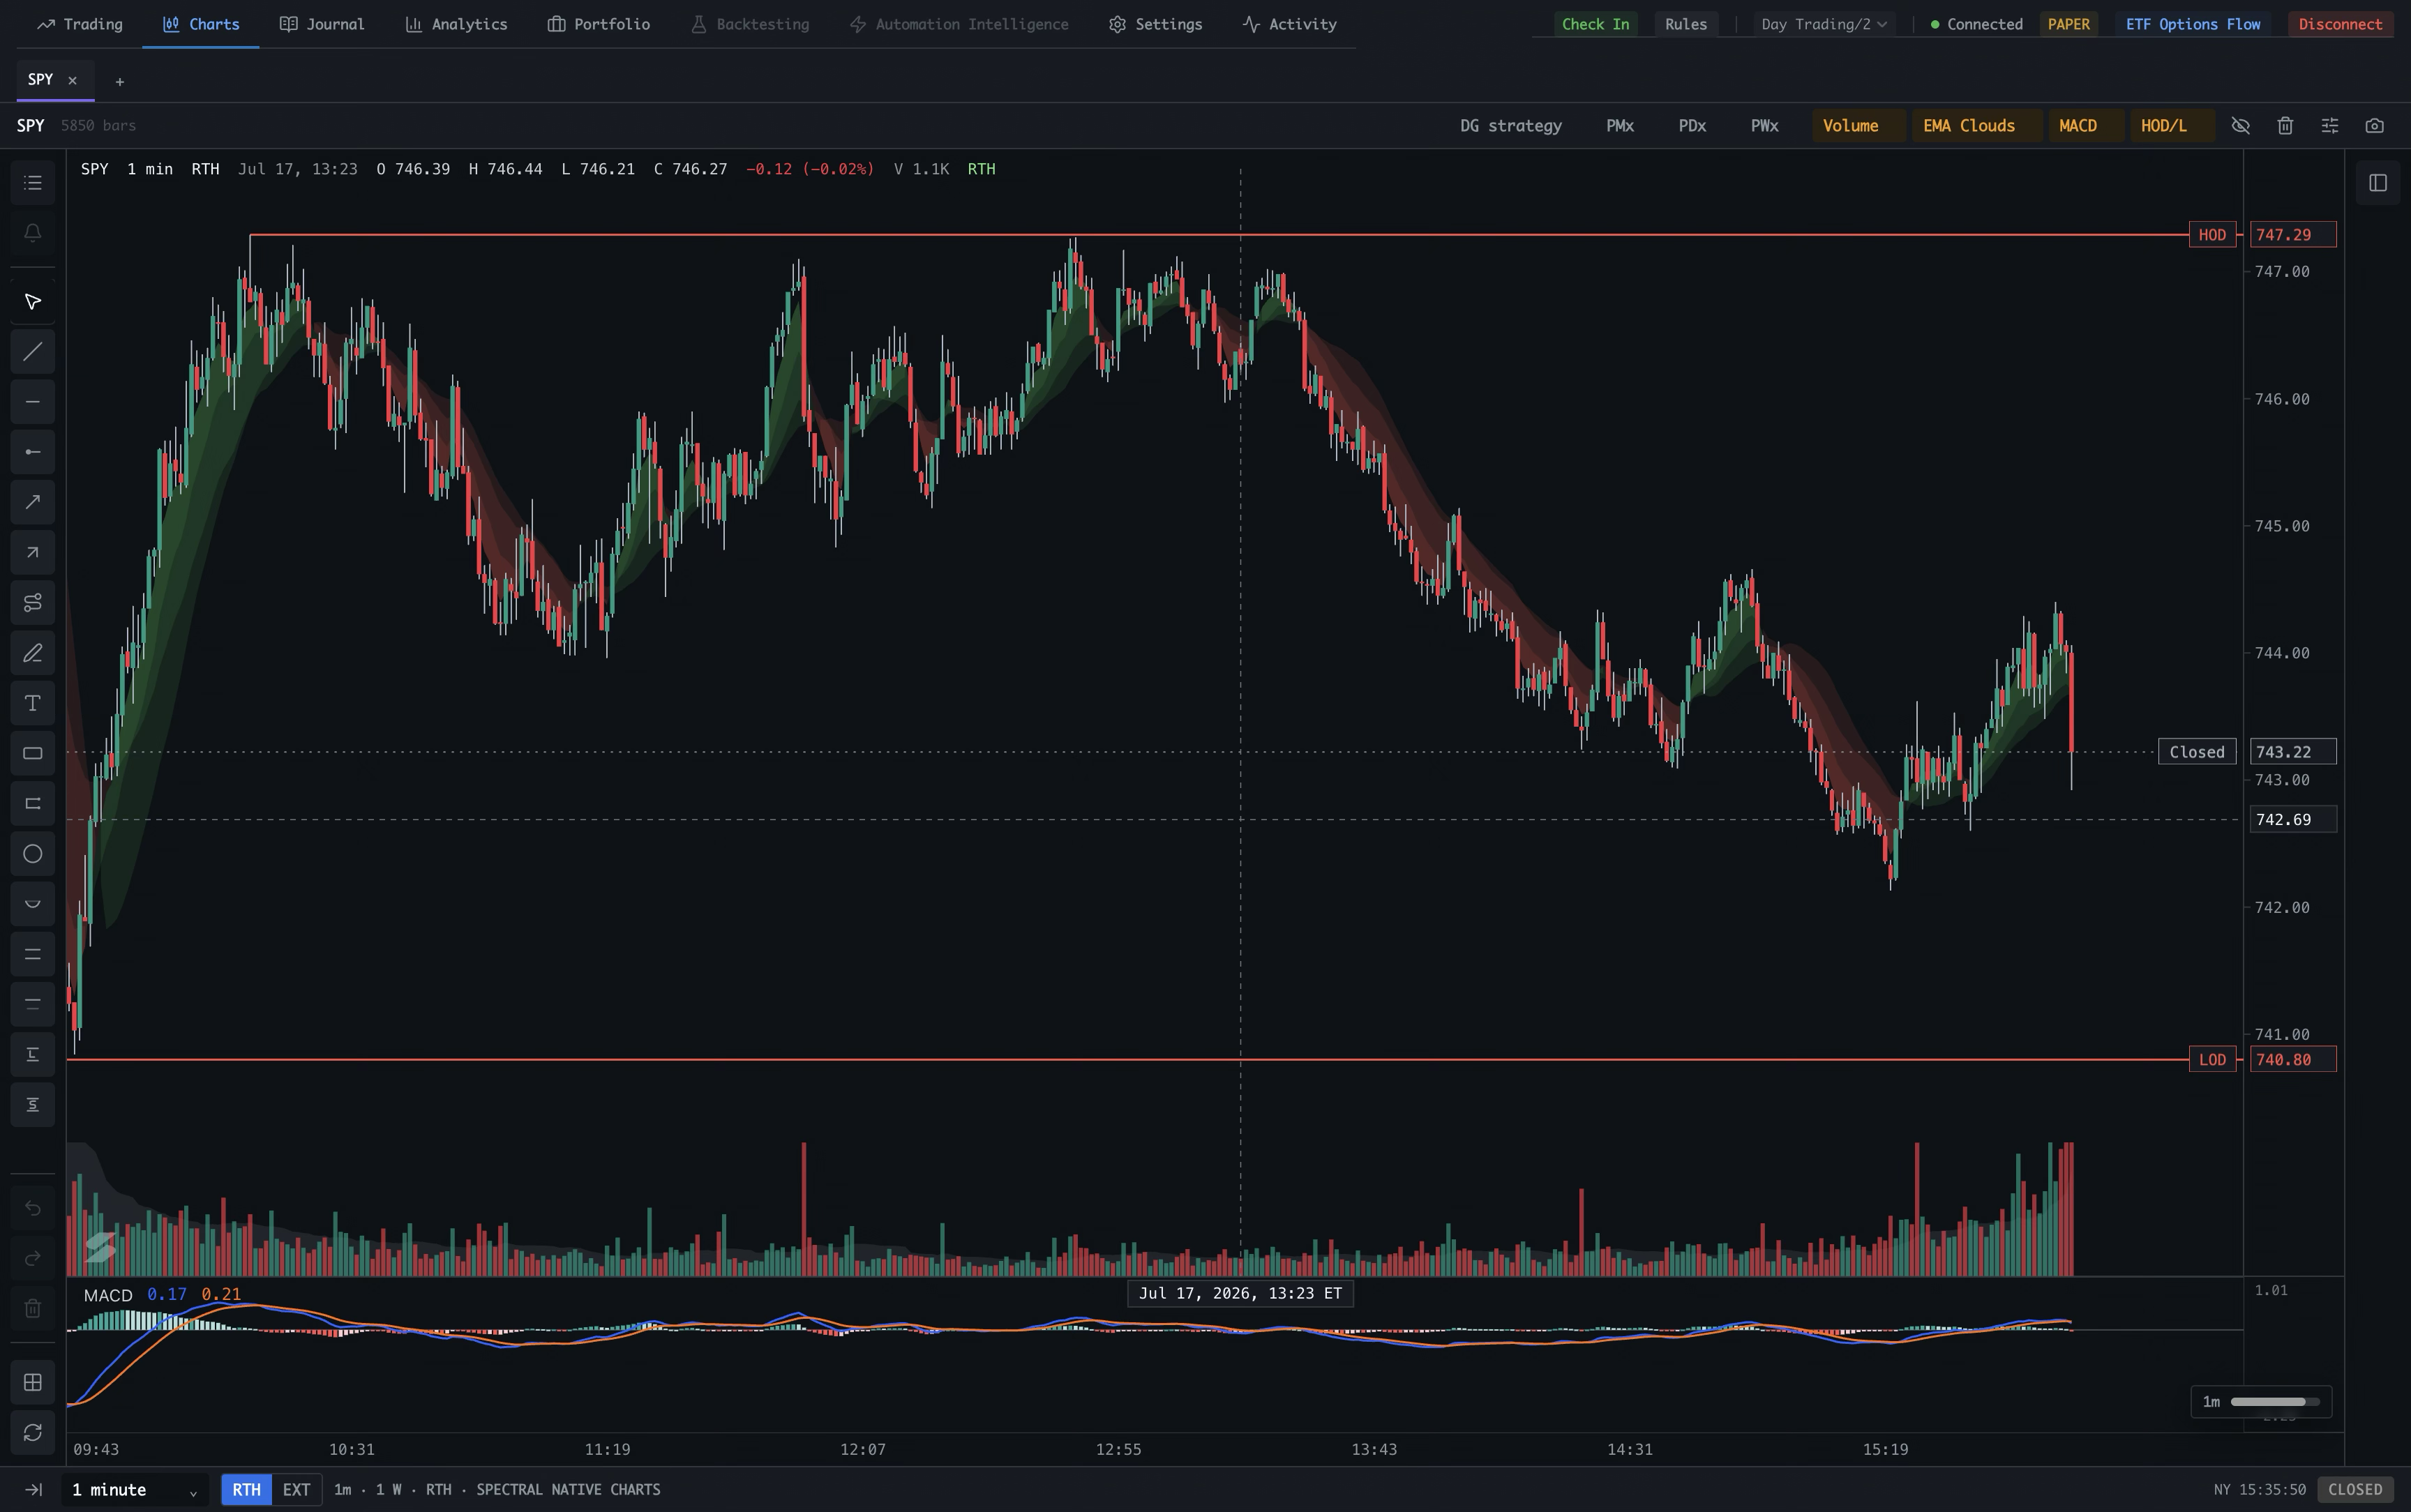Click the scroll-to-latest arrow icon
This screenshot has height=1512, width=2411.
pos(33,1490)
